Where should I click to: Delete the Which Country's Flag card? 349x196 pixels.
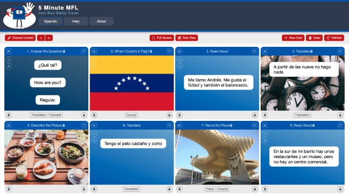point(94,115)
